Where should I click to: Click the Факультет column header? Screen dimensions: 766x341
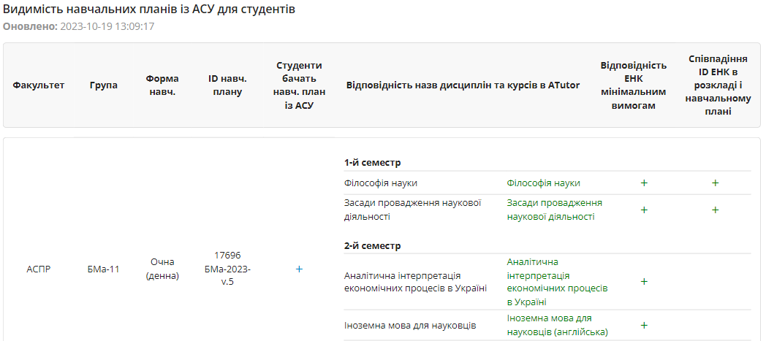tap(39, 85)
